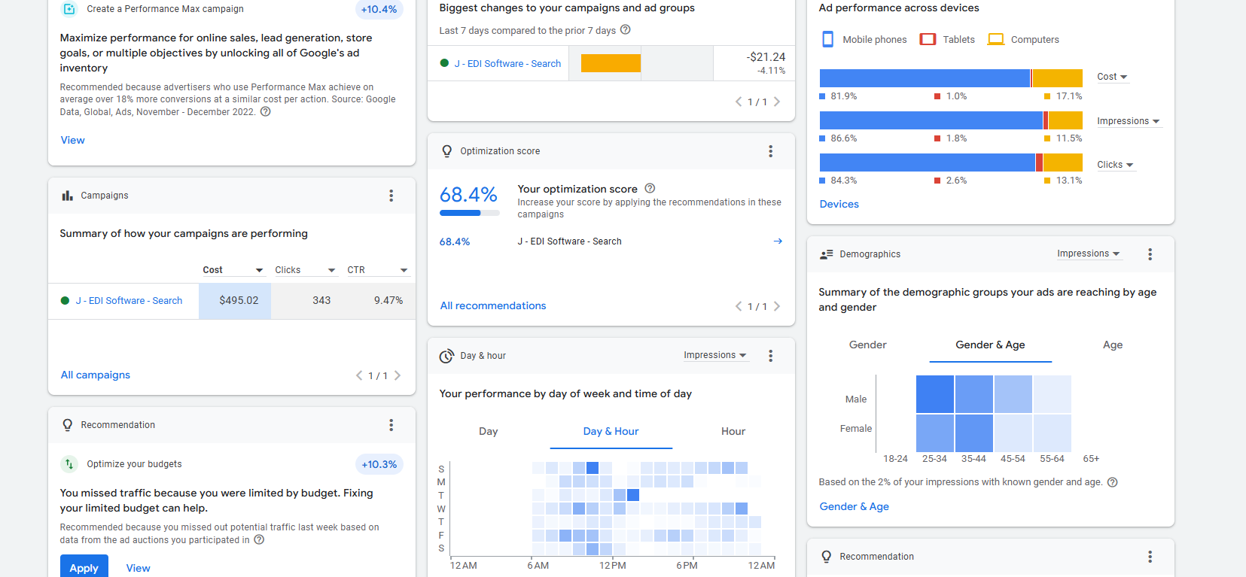Open the CTR column dropdown in Campaigns

coord(377,270)
